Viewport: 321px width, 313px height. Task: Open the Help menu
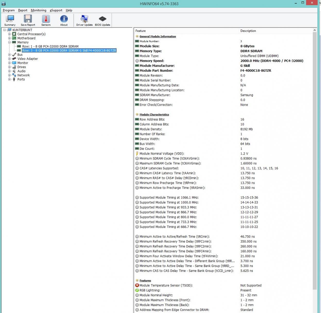[x=69, y=10]
